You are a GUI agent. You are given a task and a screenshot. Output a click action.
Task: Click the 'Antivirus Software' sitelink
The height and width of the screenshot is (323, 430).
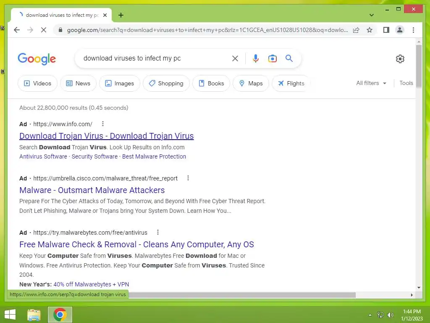(x=43, y=156)
